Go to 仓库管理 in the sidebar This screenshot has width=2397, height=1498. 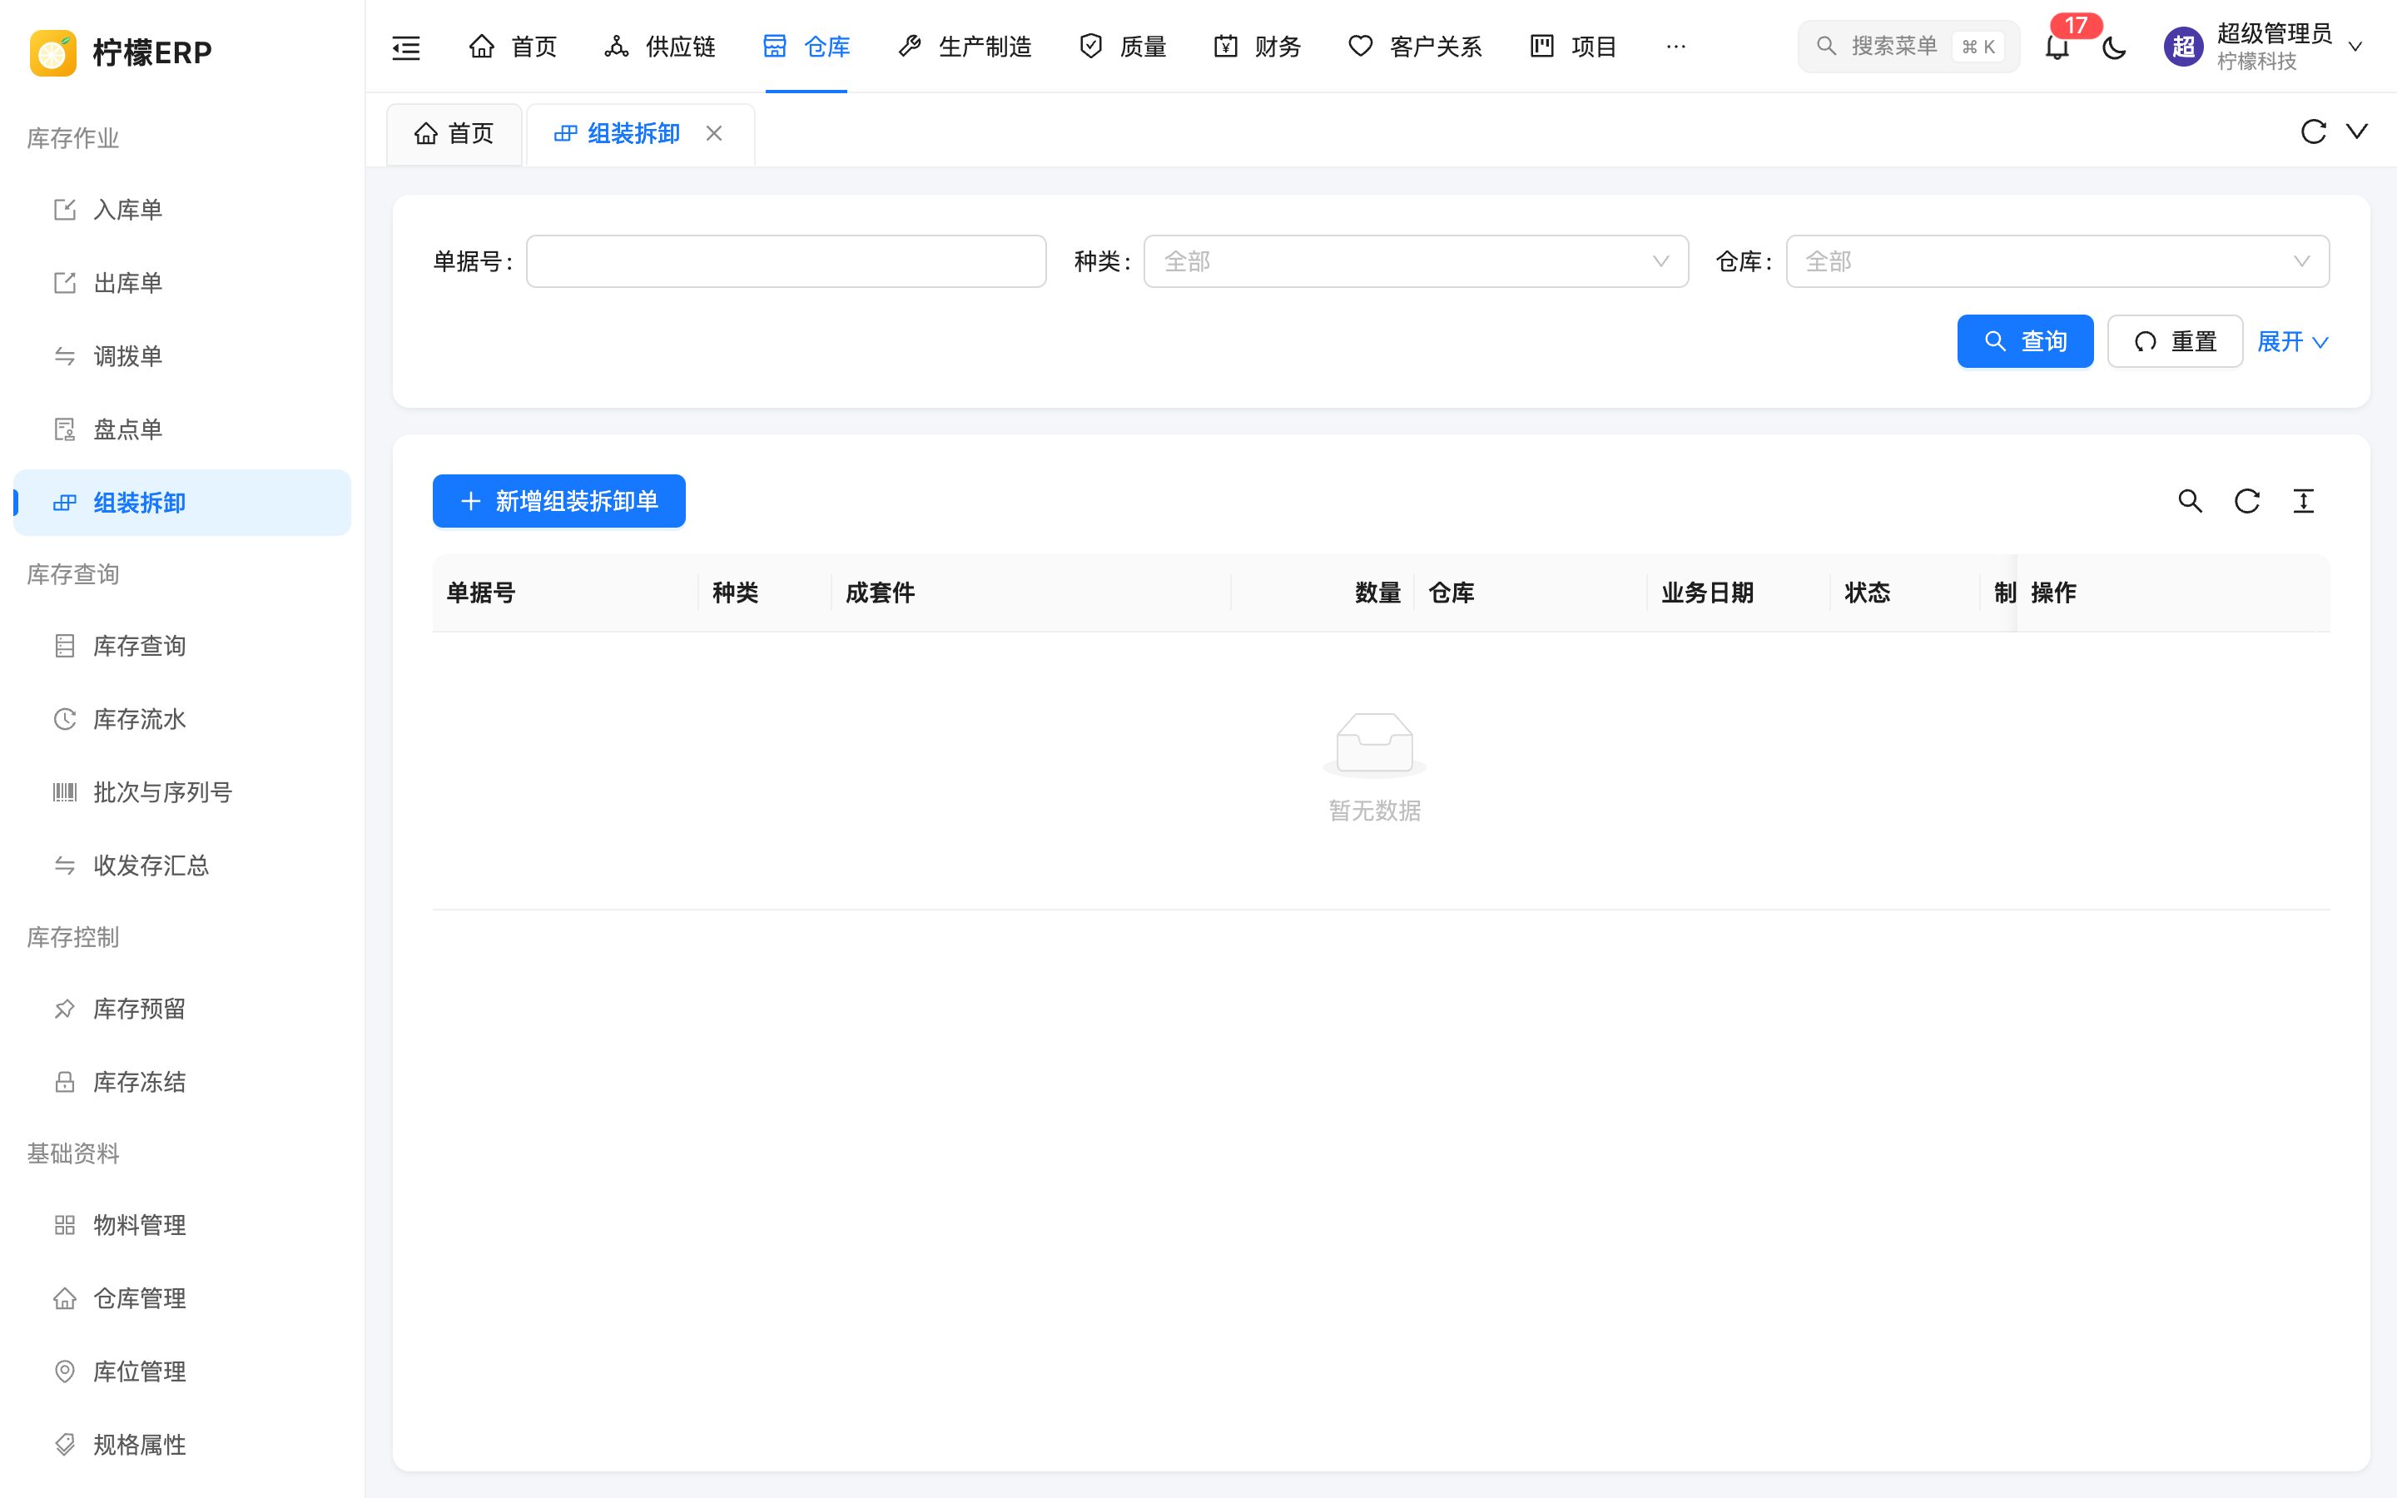pos(182,1299)
